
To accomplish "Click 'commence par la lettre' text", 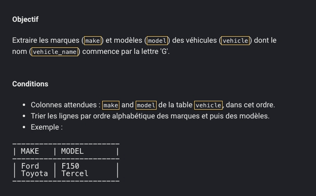I will tap(120, 52).
